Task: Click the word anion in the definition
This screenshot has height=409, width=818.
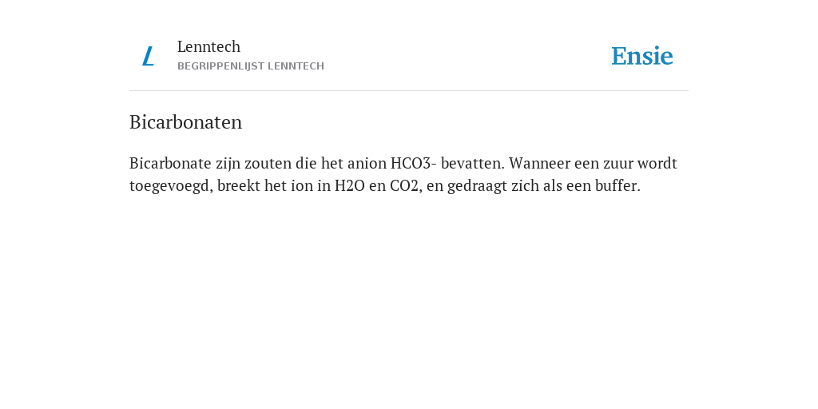Action: pos(367,163)
